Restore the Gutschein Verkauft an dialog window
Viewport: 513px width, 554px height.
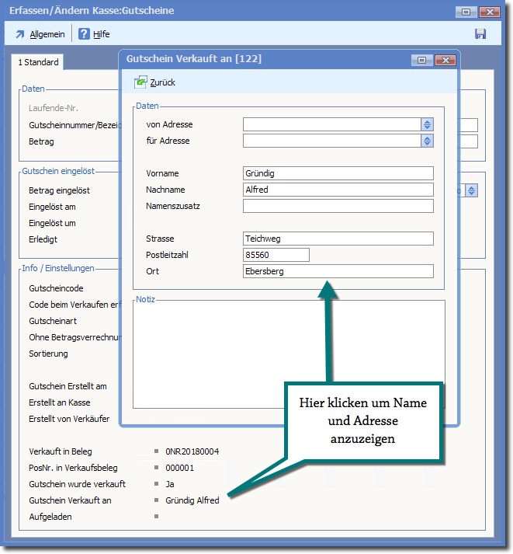[421, 59]
